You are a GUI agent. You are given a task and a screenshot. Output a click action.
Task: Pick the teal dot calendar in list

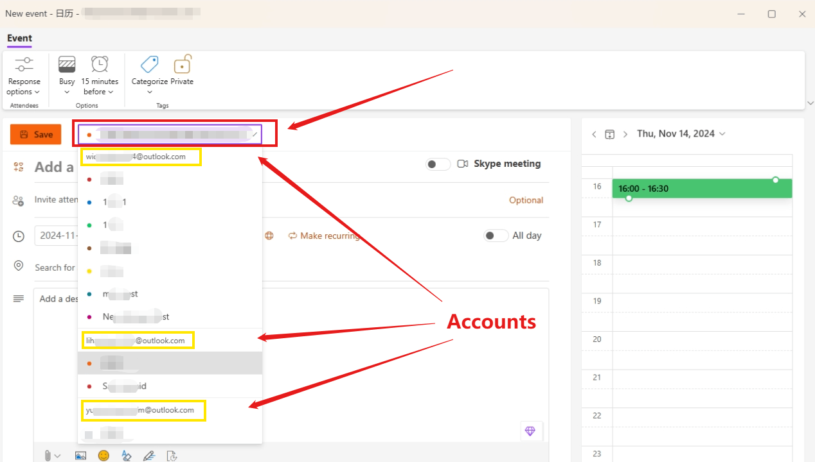click(x=170, y=294)
